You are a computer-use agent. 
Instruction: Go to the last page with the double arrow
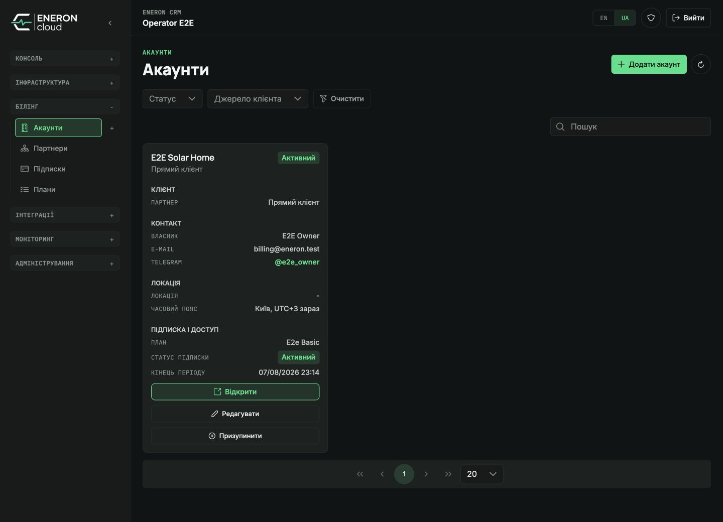coord(448,474)
